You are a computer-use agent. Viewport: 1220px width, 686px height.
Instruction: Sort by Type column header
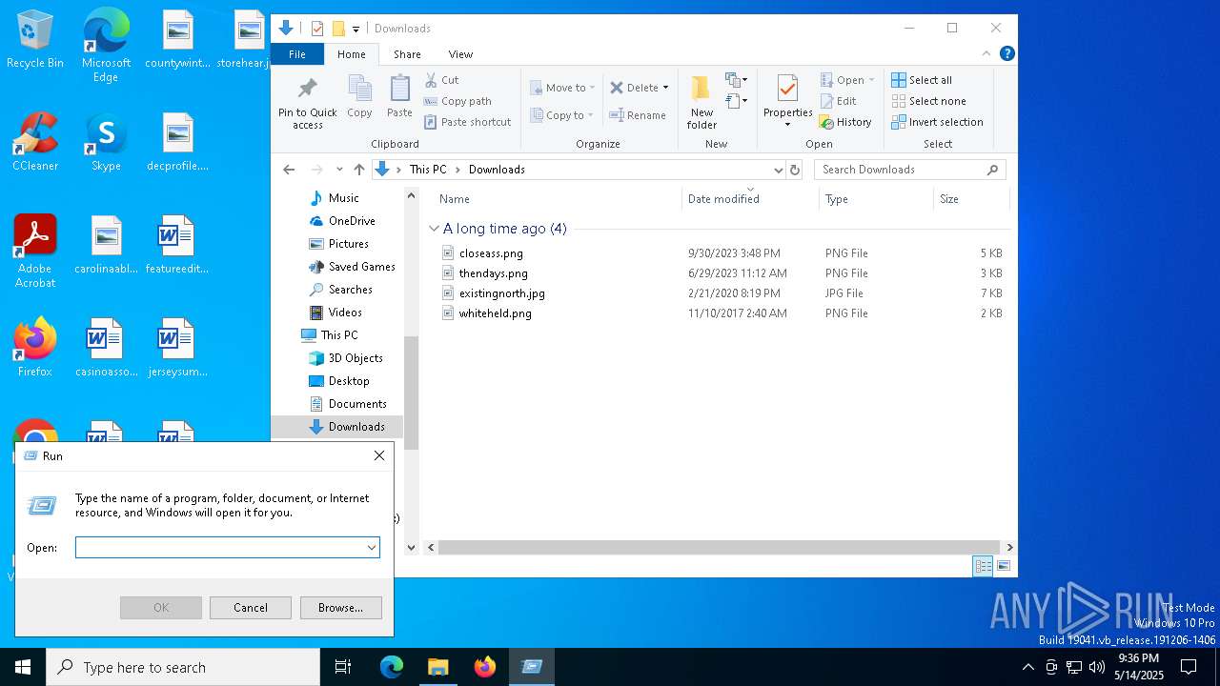[875, 199]
